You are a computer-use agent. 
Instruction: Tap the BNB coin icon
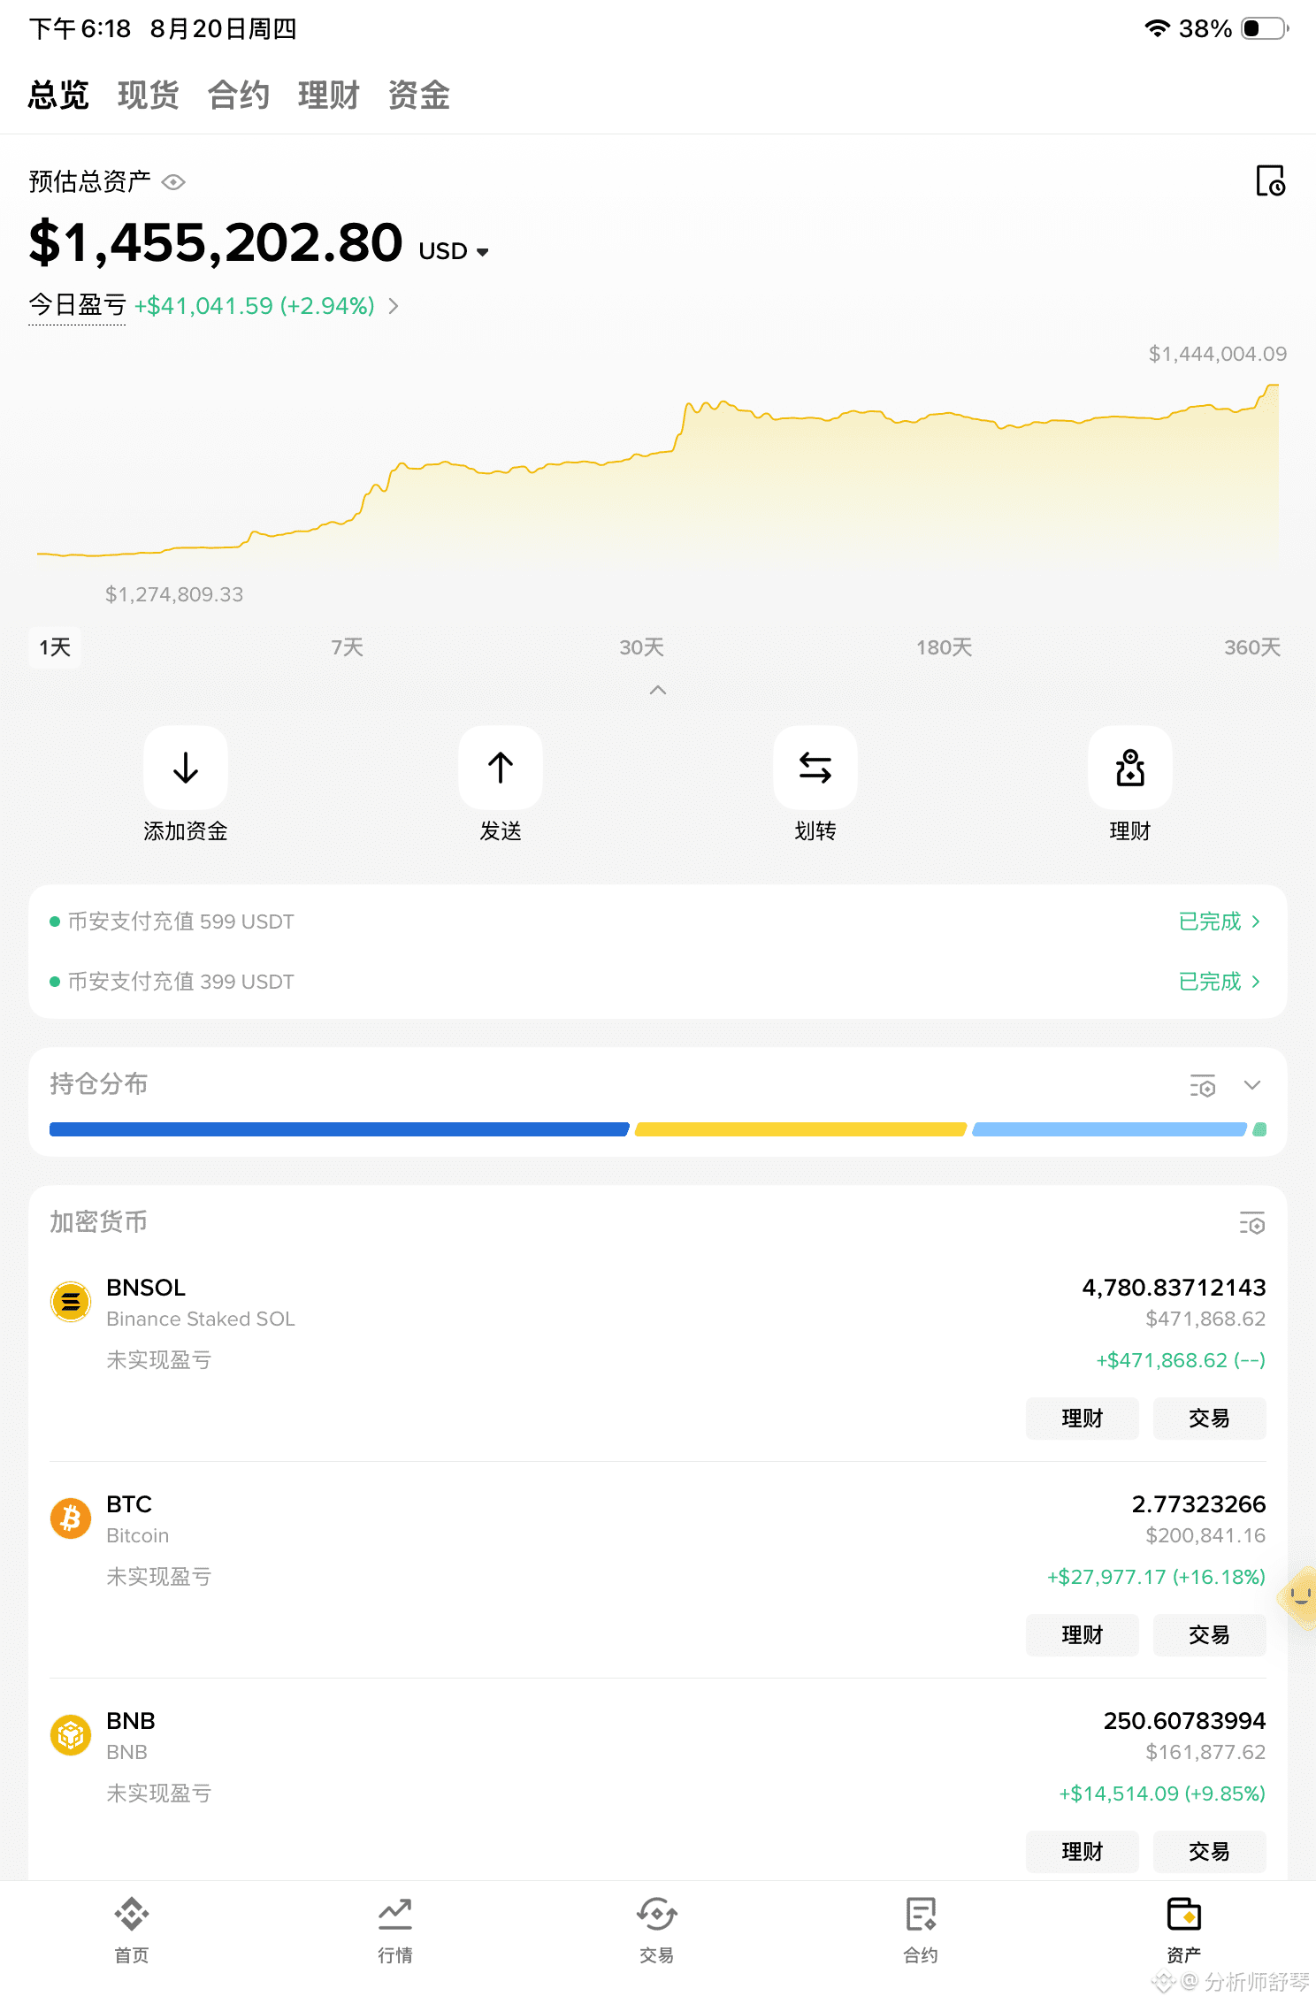[x=71, y=1735]
